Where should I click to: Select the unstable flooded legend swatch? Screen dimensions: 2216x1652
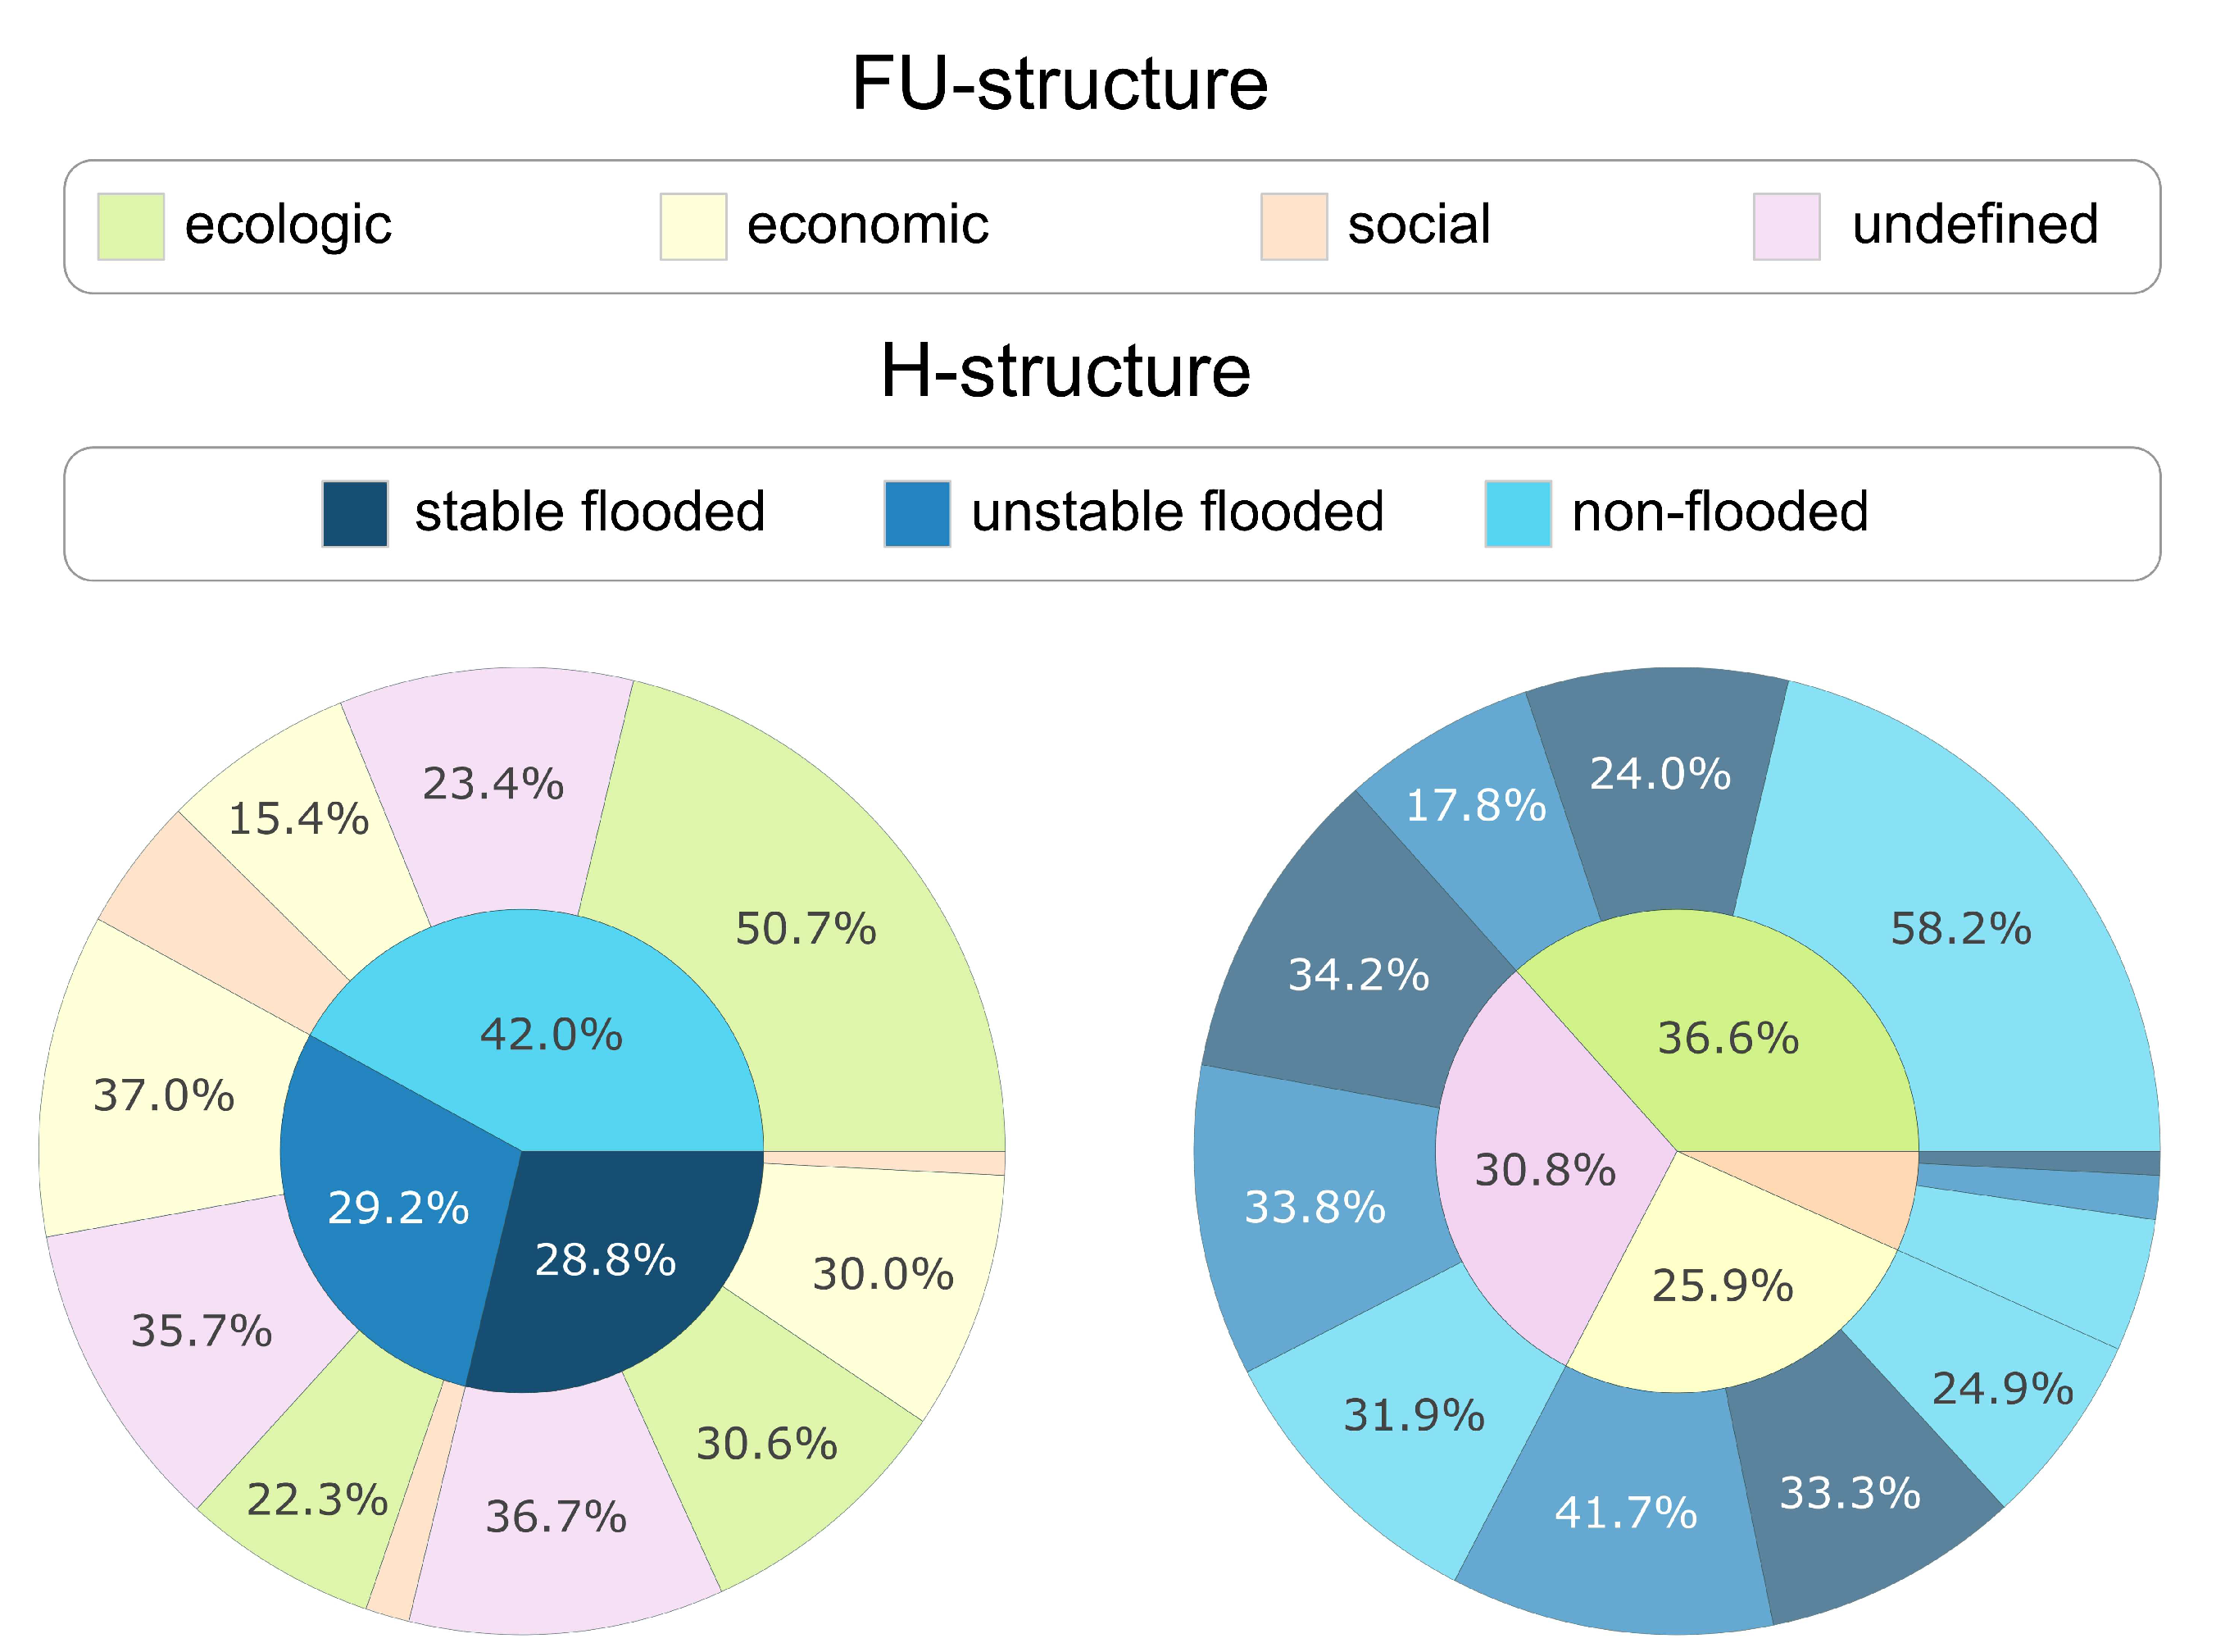pyautogui.click(x=916, y=514)
